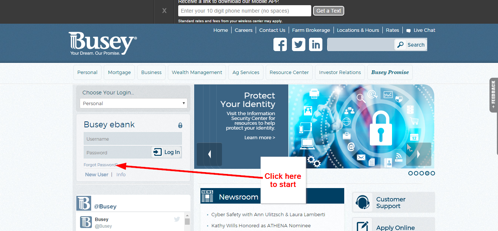
Task: Focus the site search text field
Action: point(361,45)
